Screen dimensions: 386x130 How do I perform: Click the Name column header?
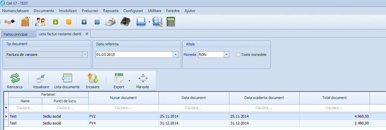(26, 101)
